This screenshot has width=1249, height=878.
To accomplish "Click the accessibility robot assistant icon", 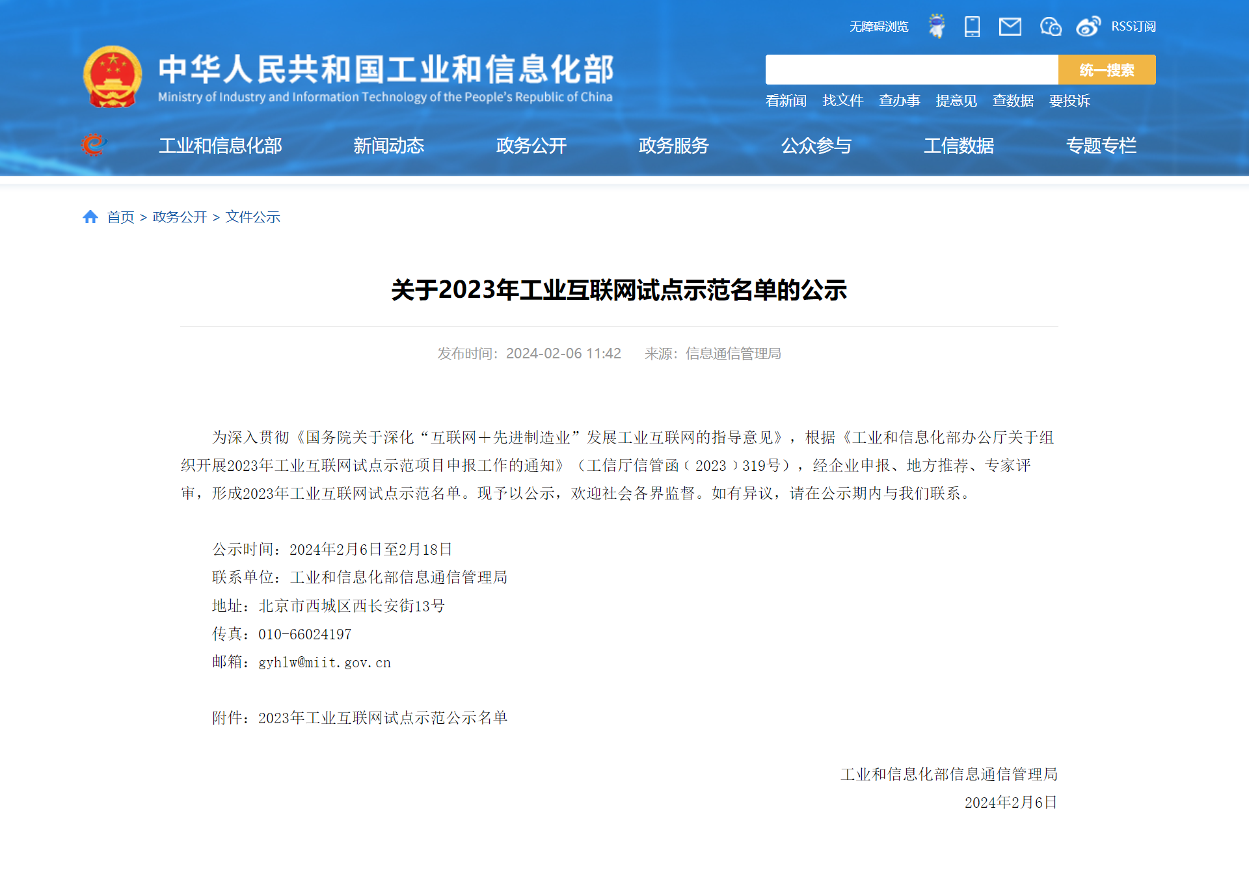I will click(x=937, y=26).
